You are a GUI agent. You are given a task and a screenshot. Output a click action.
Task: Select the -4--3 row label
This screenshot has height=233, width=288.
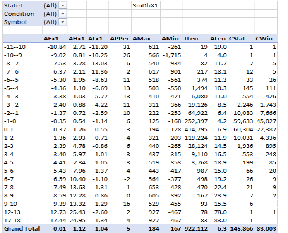11,97
